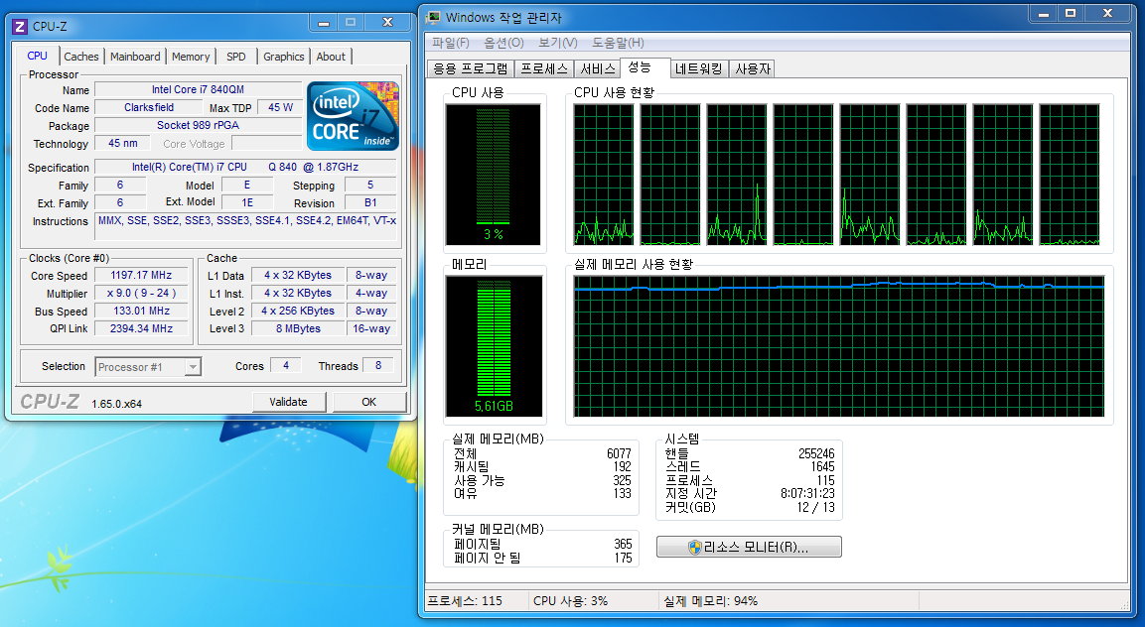Viewport: 1145px width, 627px height.
Task: Show the About tab in CPU-Z
Action: point(331,57)
